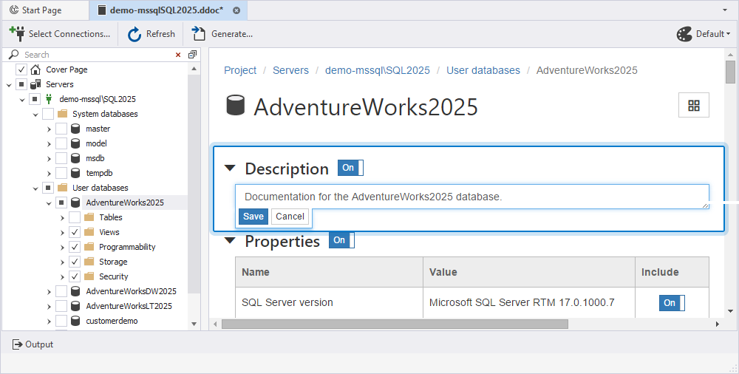Click the model database cylinder icon
The height and width of the screenshot is (374, 739).
[x=75, y=143]
